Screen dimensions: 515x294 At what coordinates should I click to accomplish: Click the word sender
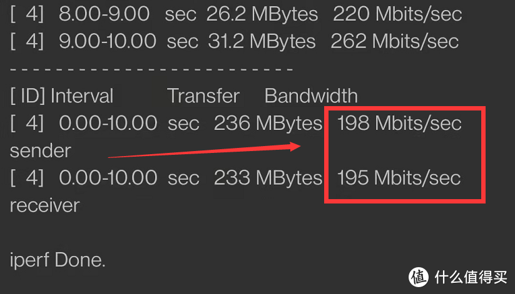pos(40,150)
